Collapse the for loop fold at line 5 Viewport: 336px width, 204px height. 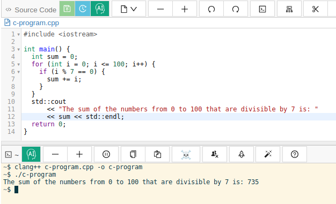(x=19, y=64)
